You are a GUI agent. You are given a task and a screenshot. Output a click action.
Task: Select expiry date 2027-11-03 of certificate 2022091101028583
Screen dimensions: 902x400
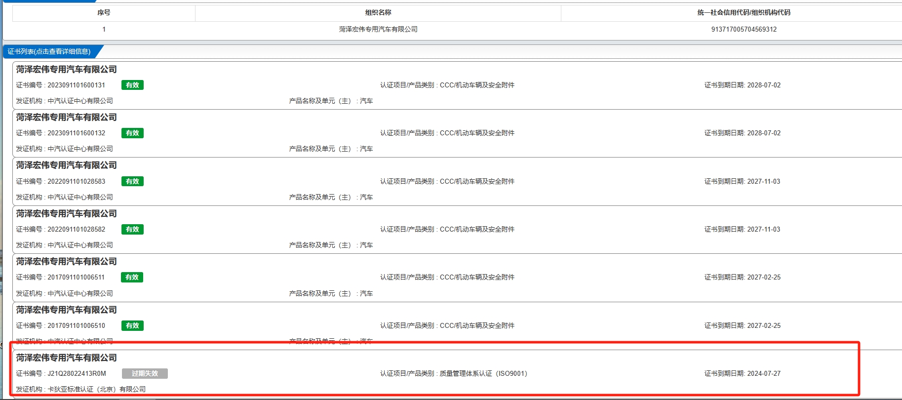pyautogui.click(x=764, y=181)
